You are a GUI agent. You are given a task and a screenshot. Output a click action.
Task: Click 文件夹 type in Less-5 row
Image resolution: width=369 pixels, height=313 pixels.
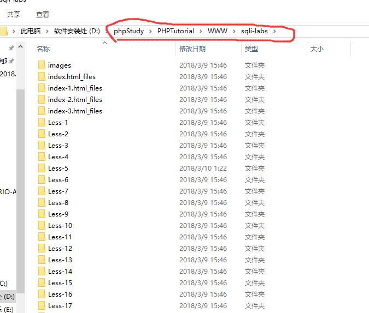pos(255,168)
